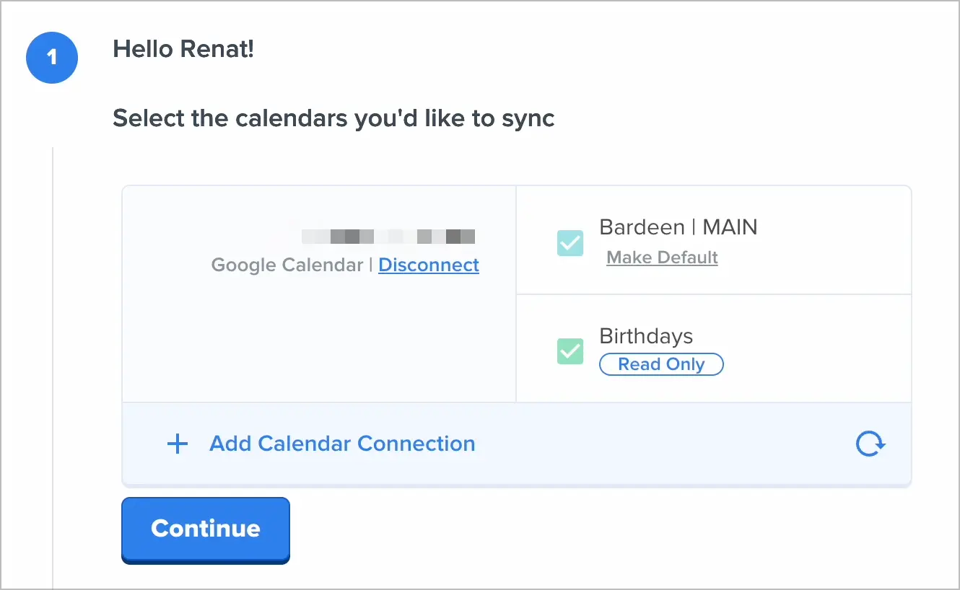Click the green checkmark beside Bardeen MAIN
Viewport: 960px width, 590px height.
pos(570,243)
